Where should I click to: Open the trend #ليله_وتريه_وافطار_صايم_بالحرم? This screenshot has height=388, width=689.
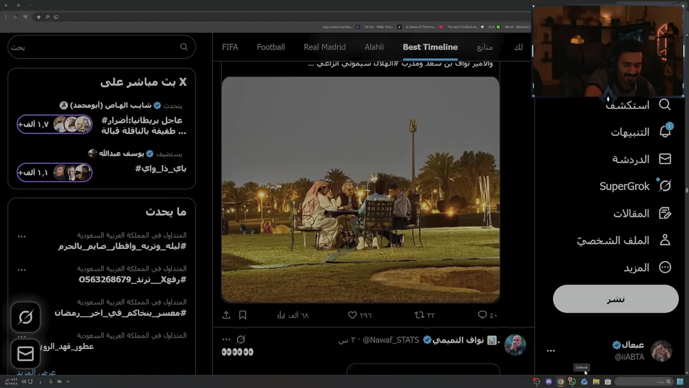pos(122,246)
